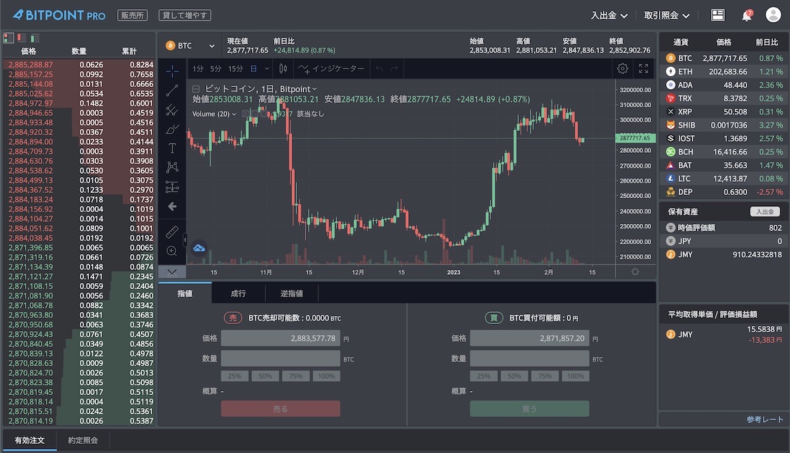Open the 参考レート link
This screenshot has height=453, width=790.
766,419
